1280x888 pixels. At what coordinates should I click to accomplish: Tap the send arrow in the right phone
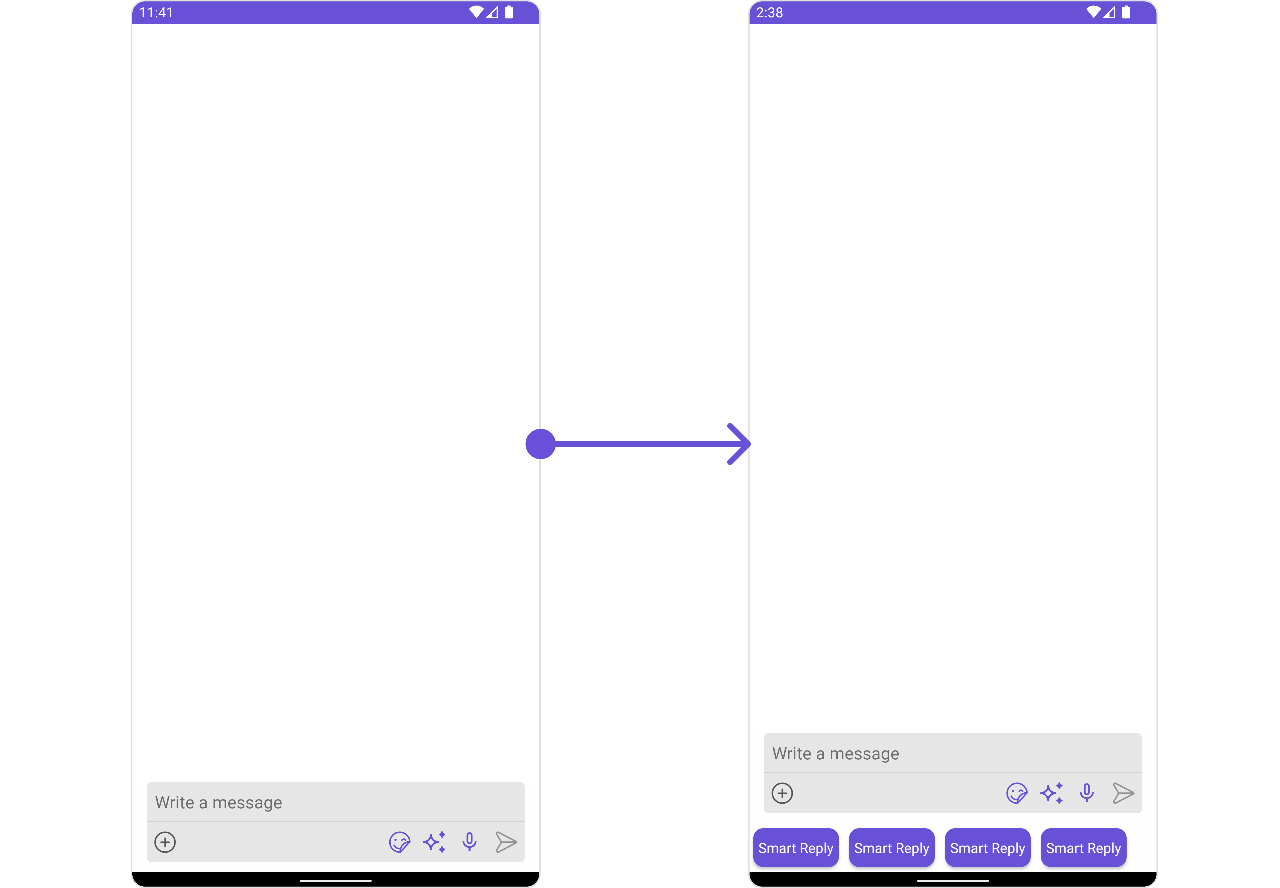1123,793
